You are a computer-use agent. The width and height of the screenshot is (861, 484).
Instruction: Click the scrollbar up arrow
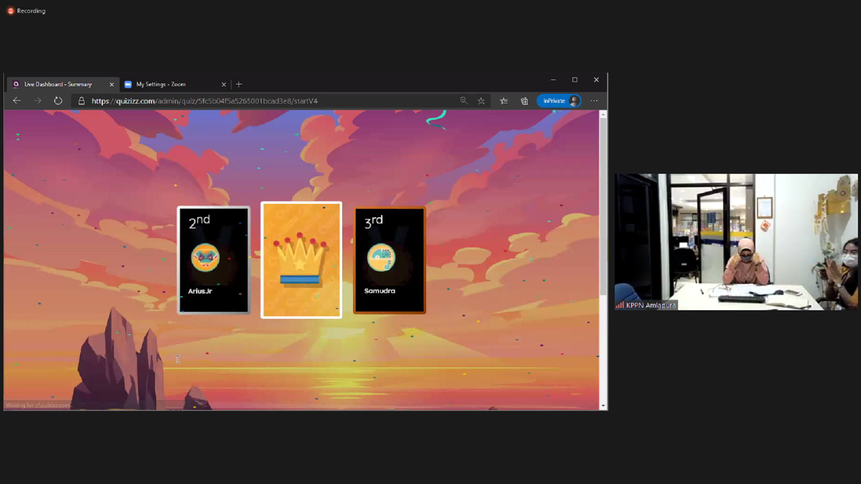[x=603, y=114]
